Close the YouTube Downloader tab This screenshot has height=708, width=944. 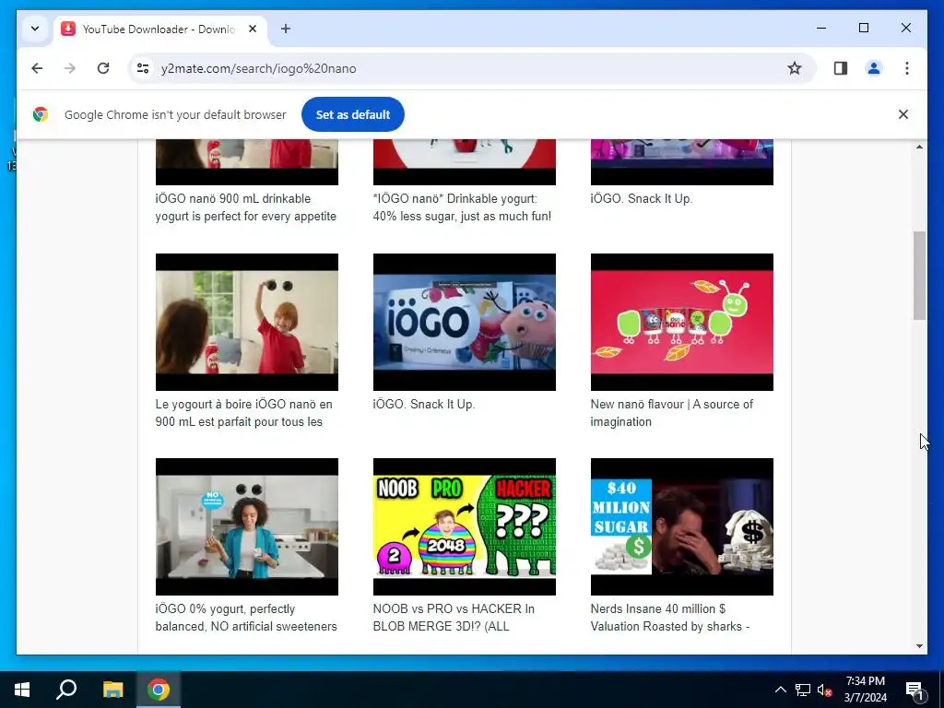point(253,29)
